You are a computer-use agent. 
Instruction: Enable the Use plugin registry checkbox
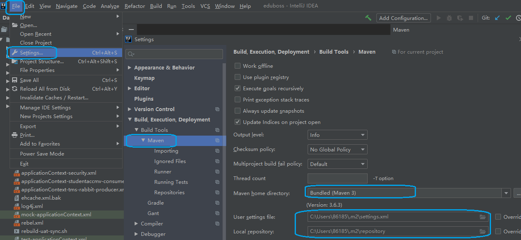238,77
